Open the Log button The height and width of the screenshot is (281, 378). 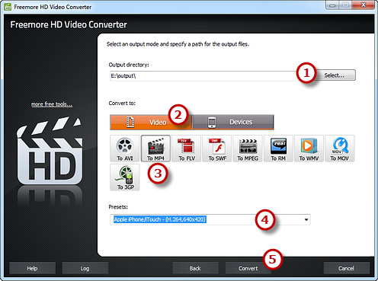[x=85, y=268]
